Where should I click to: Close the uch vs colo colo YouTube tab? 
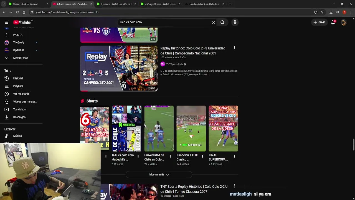[91, 4]
